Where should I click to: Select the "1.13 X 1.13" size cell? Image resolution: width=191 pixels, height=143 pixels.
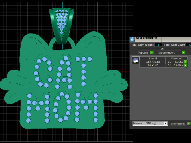coord(152,62)
